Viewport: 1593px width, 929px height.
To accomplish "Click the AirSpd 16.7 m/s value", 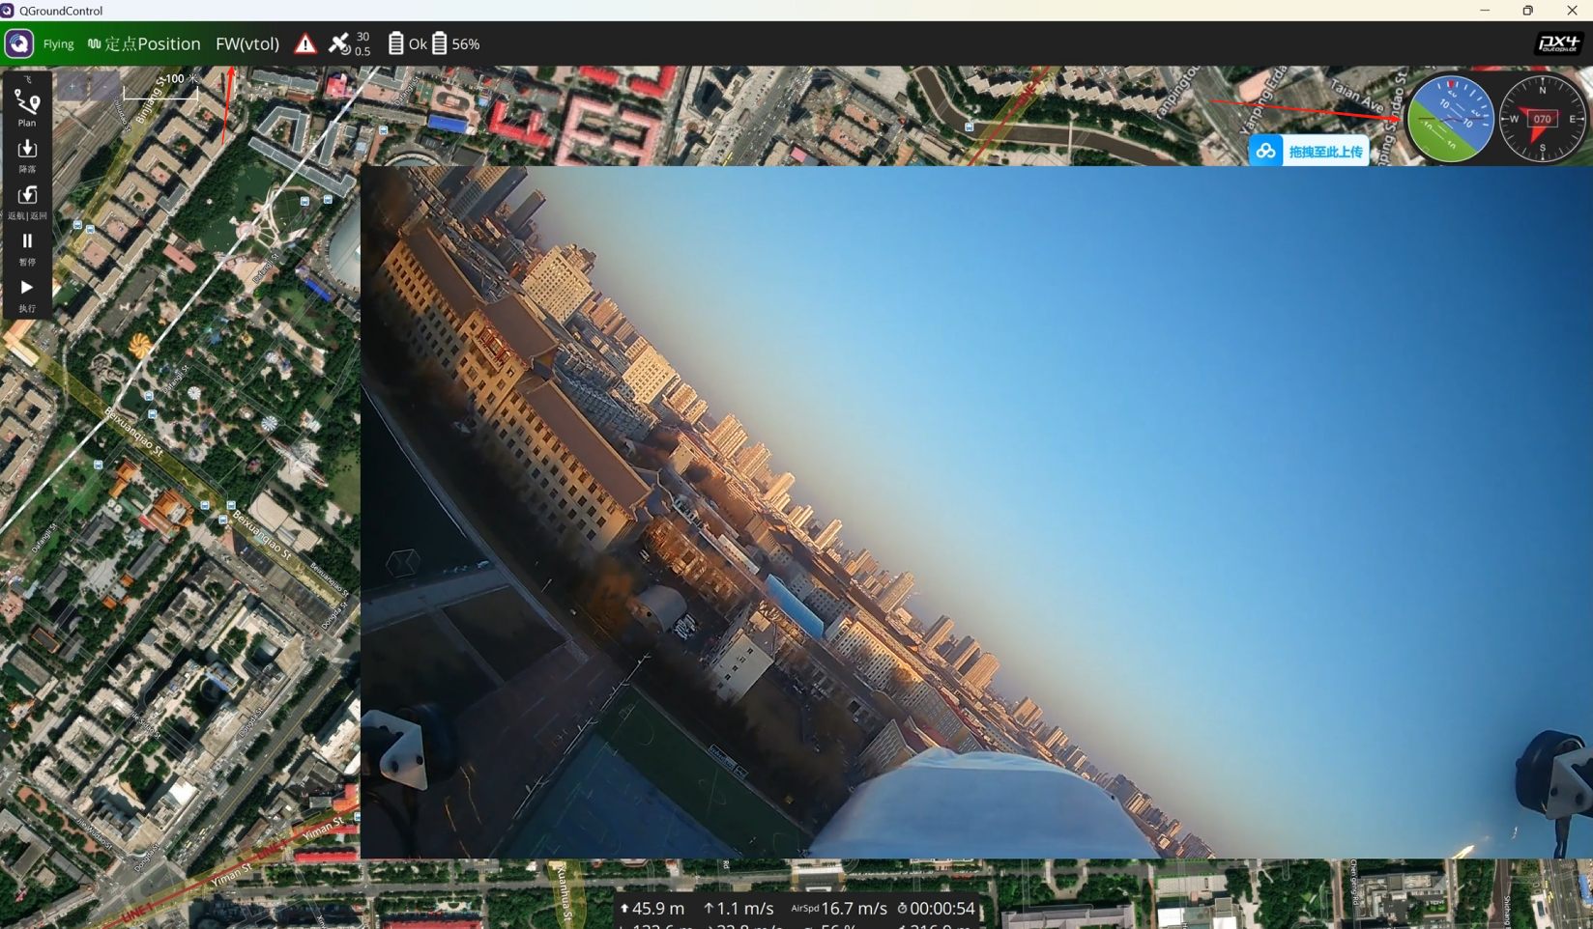I will point(839,909).
